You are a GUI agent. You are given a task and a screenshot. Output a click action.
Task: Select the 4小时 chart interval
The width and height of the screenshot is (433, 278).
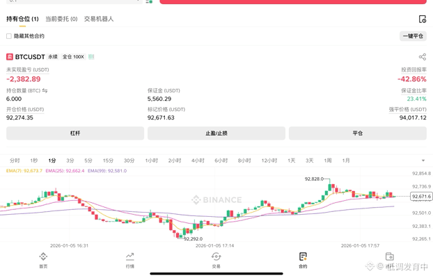coord(198,161)
